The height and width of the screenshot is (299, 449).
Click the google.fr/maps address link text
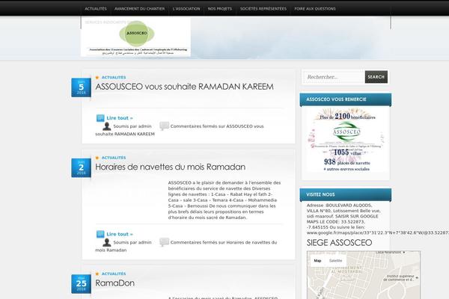pos(378,233)
